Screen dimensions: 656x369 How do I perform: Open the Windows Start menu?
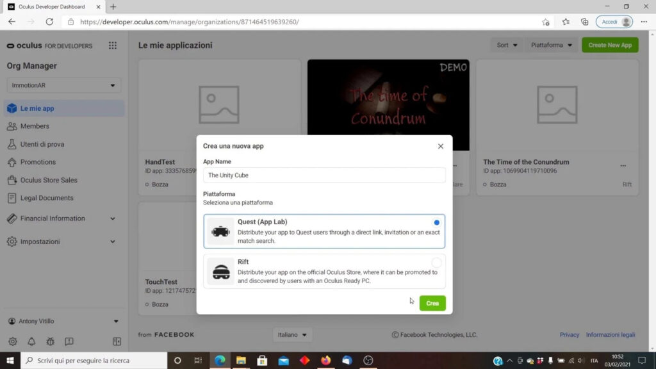(x=10, y=360)
